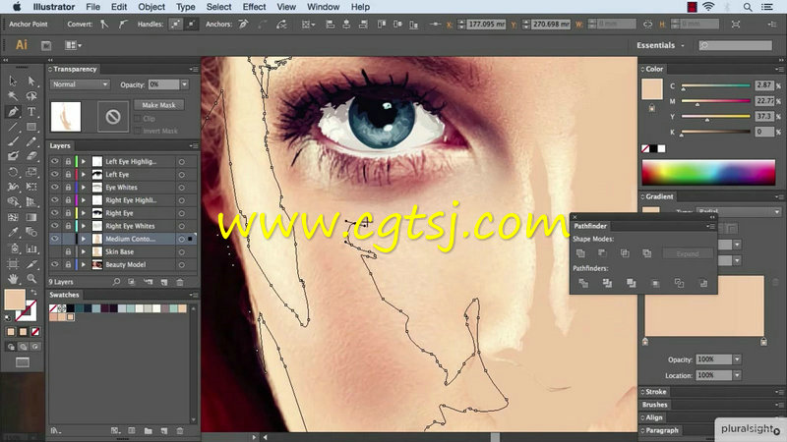Choose the Direct Selection tool
The image size is (787, 442).
[31, 81]
